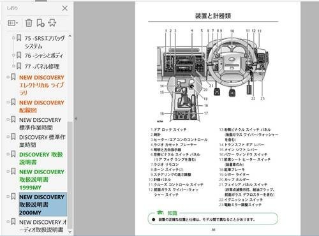The image size is (319, 236).
Task: Expand the NEW DISCOVERY 配線図 bookmark
Action: pos(8,102)
